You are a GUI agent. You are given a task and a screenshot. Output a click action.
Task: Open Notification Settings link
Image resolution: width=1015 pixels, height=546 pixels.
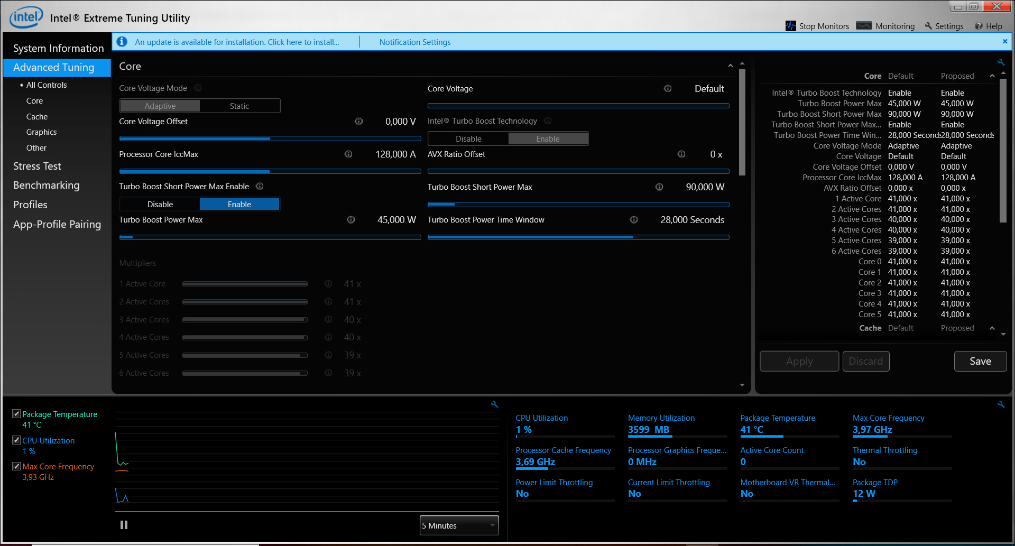(415, 42)
